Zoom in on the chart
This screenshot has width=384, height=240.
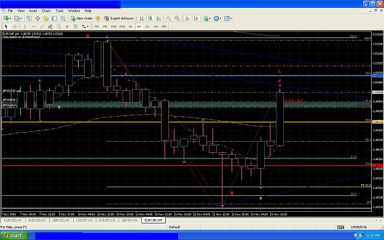(x=168, y=18)
